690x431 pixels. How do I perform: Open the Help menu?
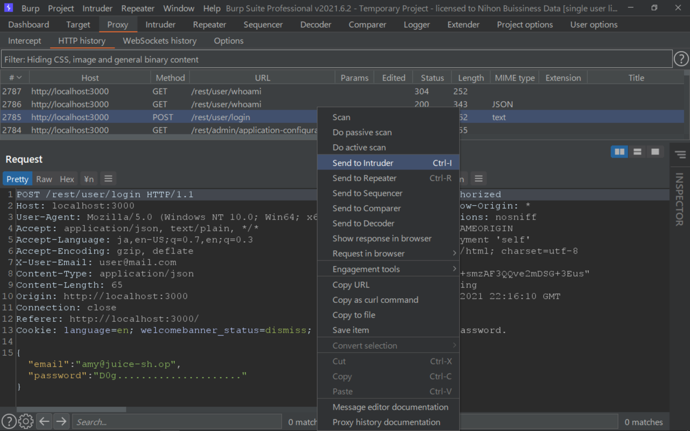[212, 9]
